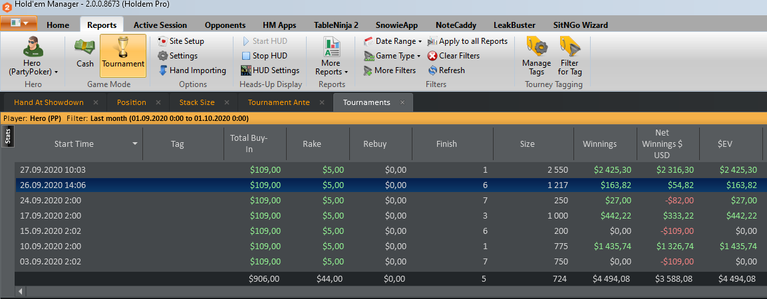Sort by Net Winnings $ USD header
767x299 pixels.
pyautogui.click(x=668, y=144)
